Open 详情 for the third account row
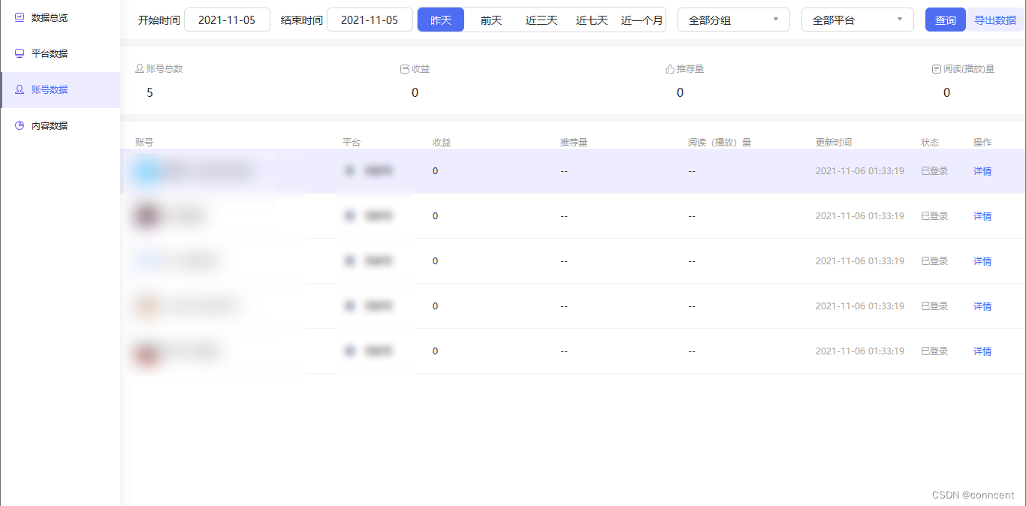The image size is (1026, 506). (x=982, y=261)
